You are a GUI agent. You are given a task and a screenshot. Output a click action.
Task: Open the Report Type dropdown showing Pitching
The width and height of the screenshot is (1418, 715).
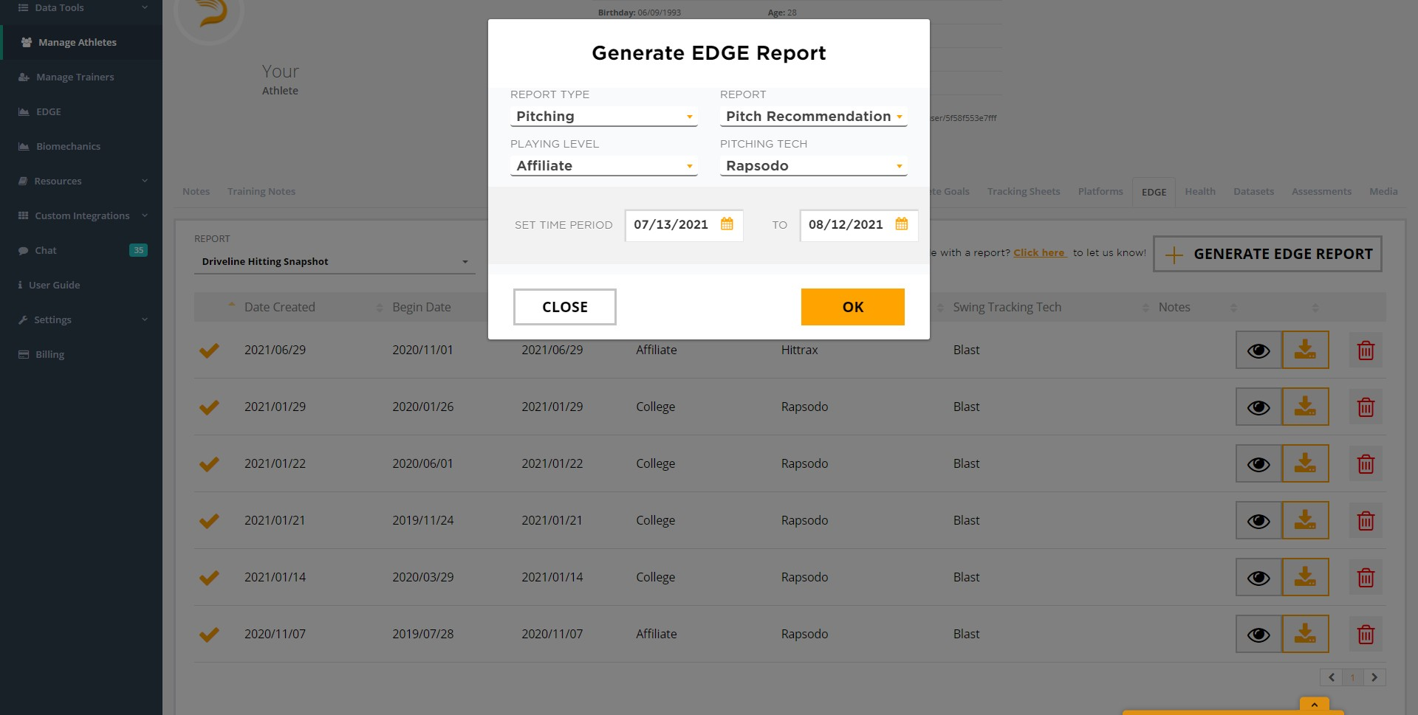(x=603, y=117)
